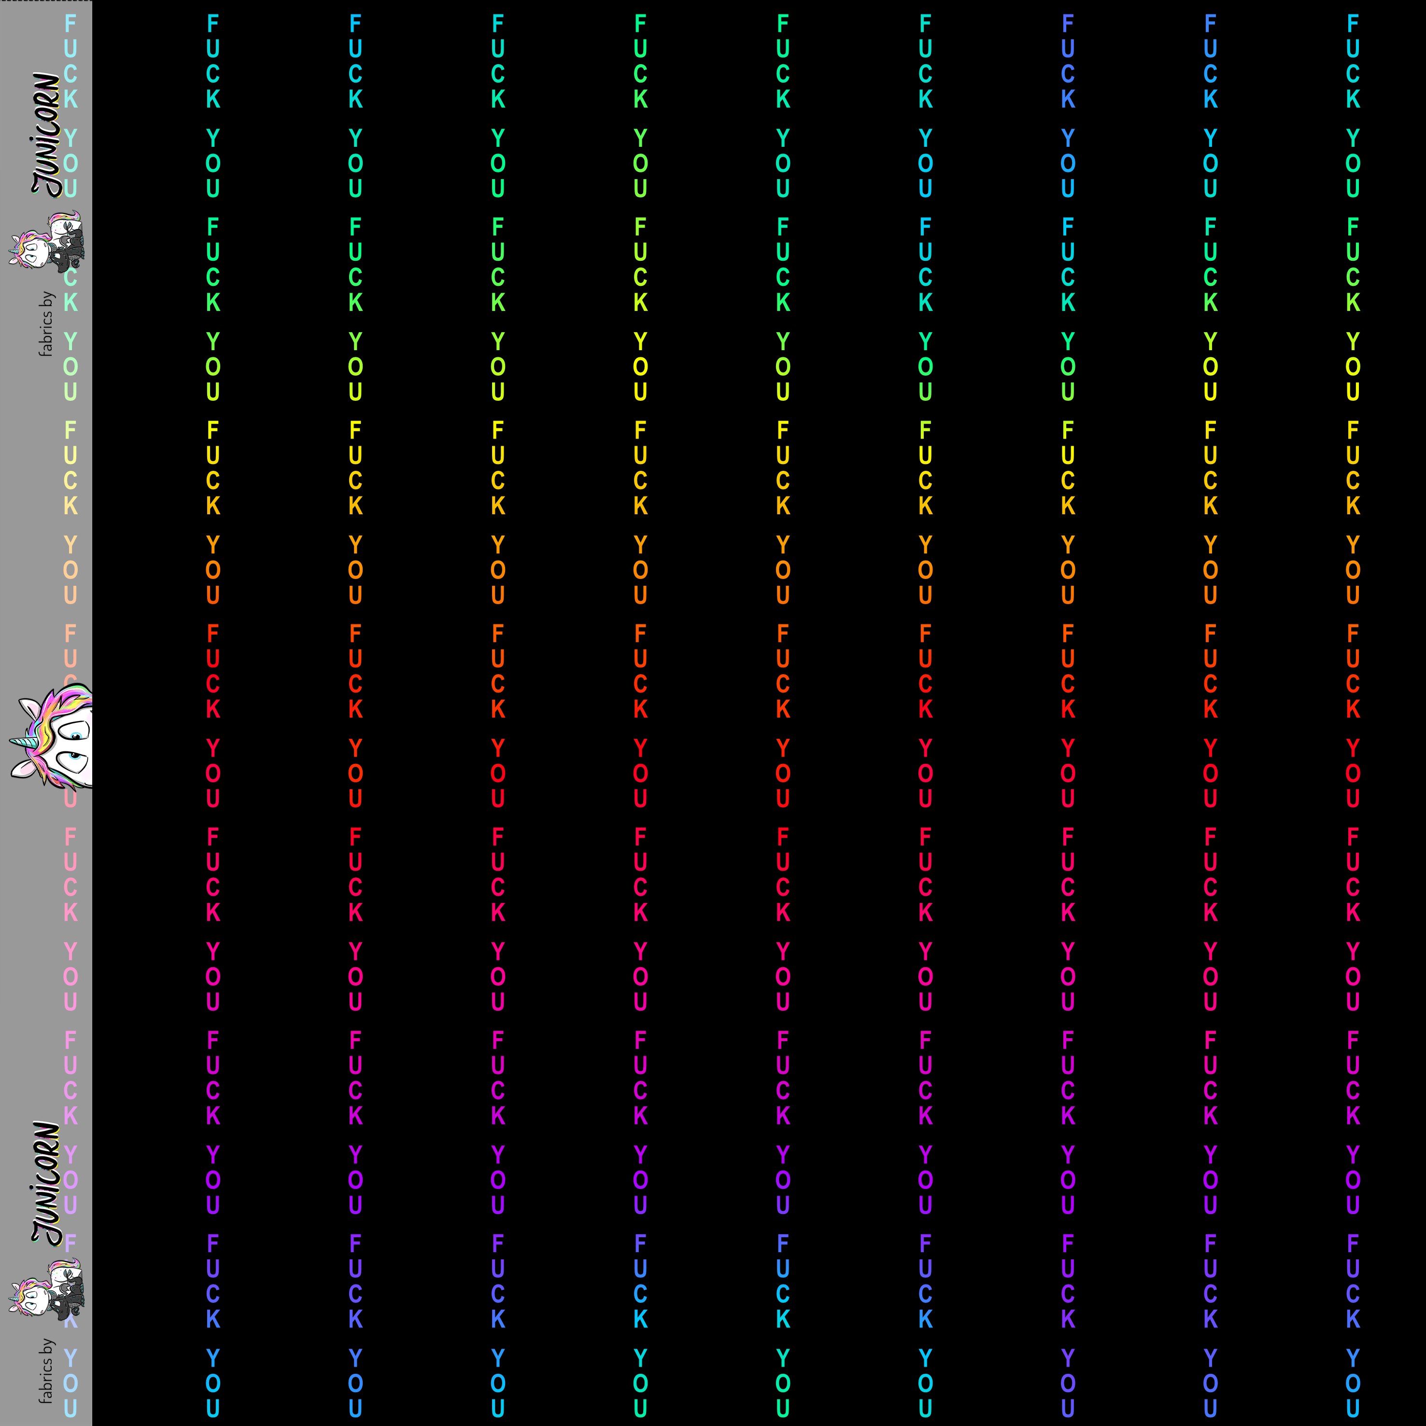Click the pale-green Y beside upper 'fabrics by'
The height and width of the screenshot is (1426, 1426).
pos(70,341)
